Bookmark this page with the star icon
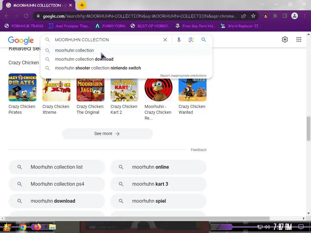 click(253, 16)
